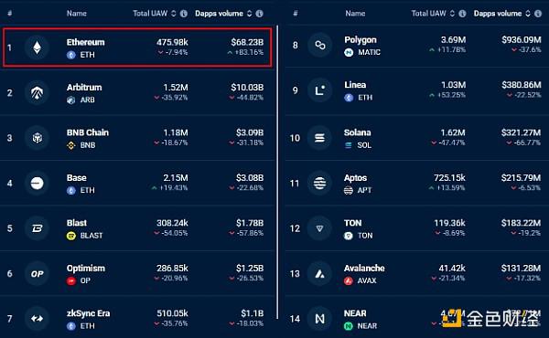
Task: Open the zkSync Era chain name link
Action: click(88, 313)
